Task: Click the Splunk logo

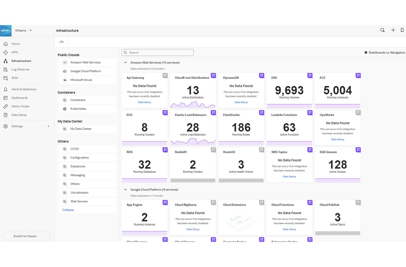Action: pos(6,30)
